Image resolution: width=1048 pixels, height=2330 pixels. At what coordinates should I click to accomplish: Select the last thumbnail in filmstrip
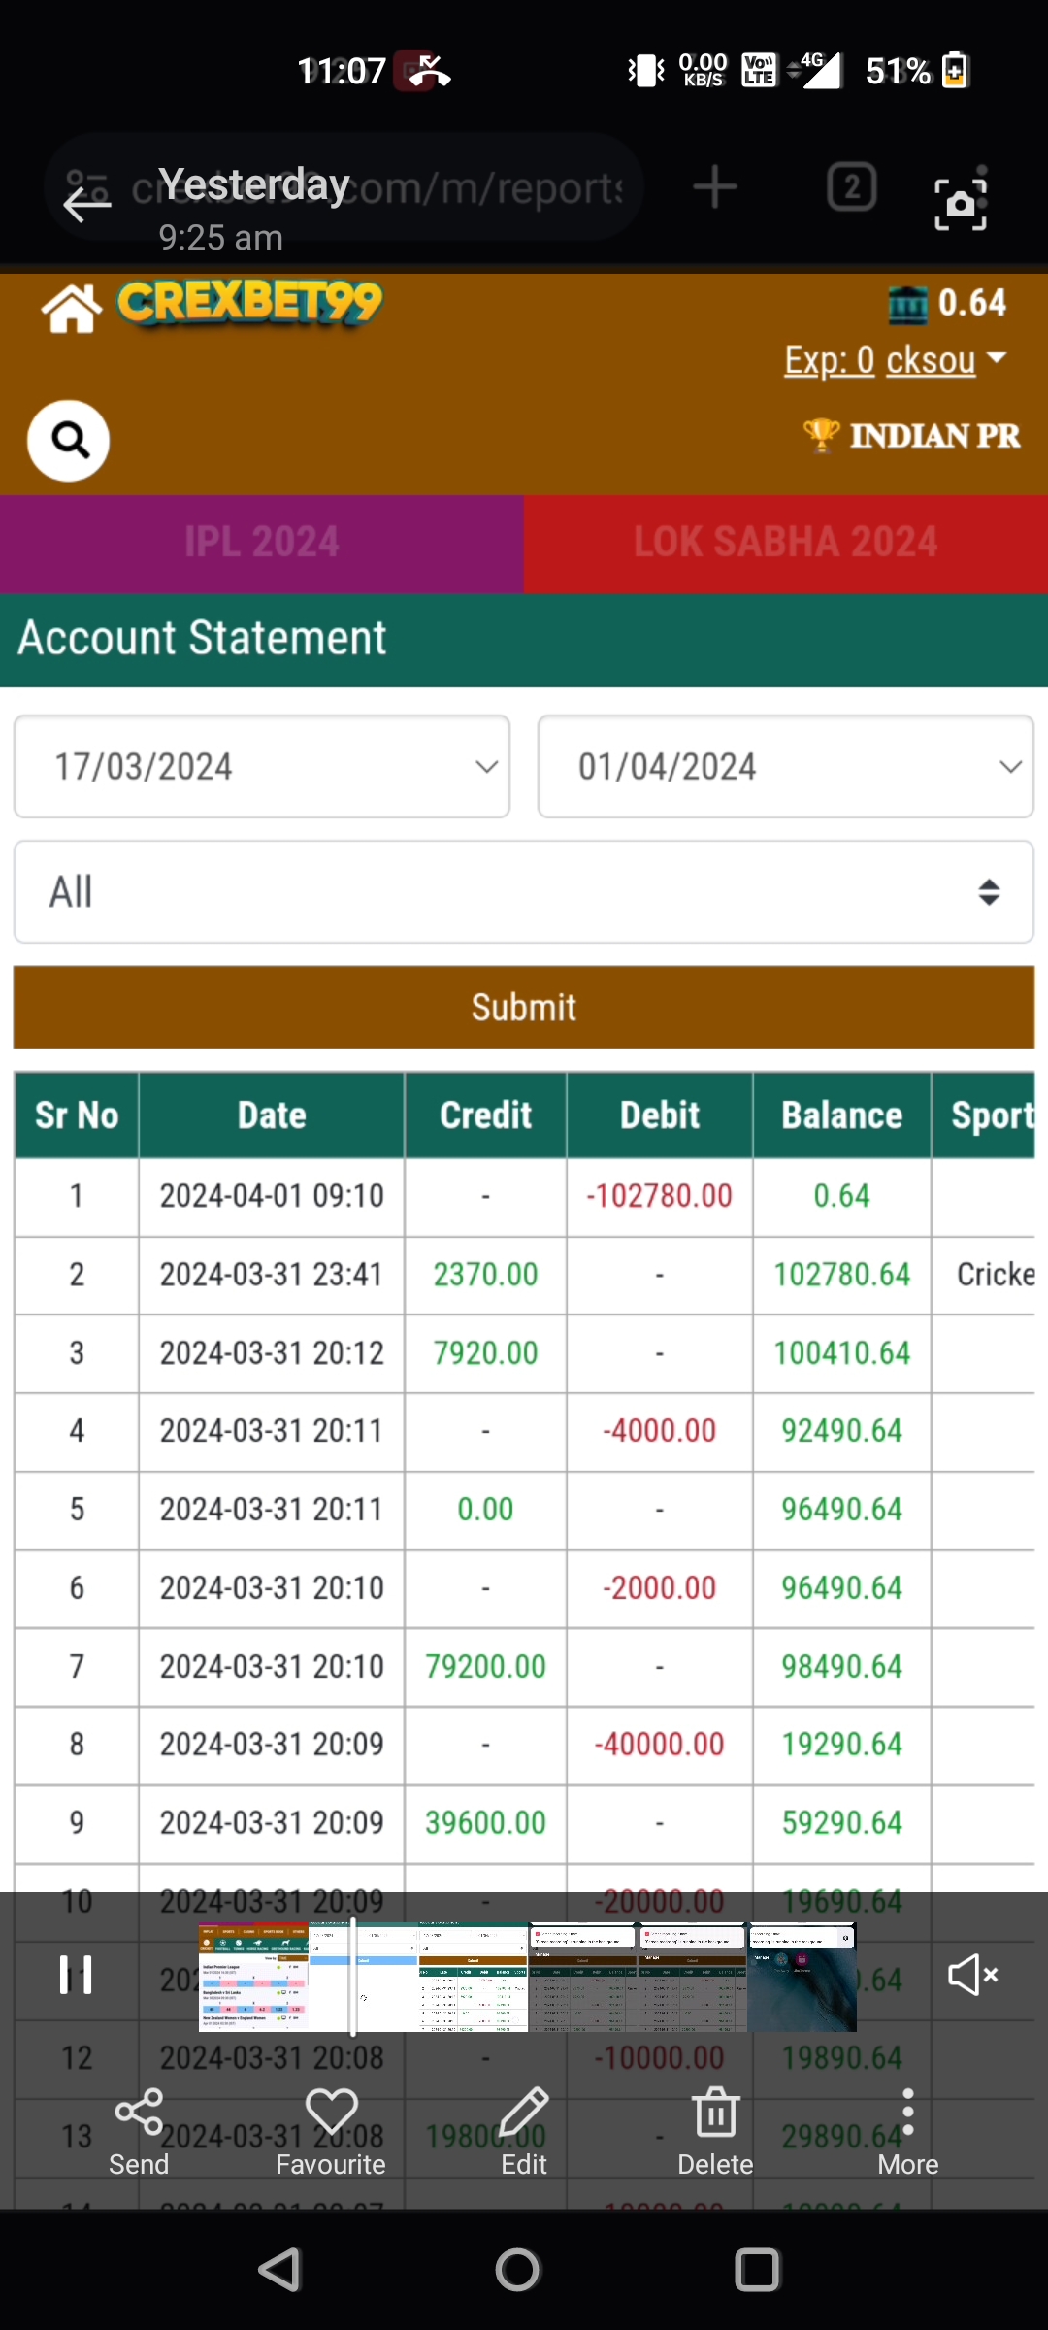(802, 1977)
